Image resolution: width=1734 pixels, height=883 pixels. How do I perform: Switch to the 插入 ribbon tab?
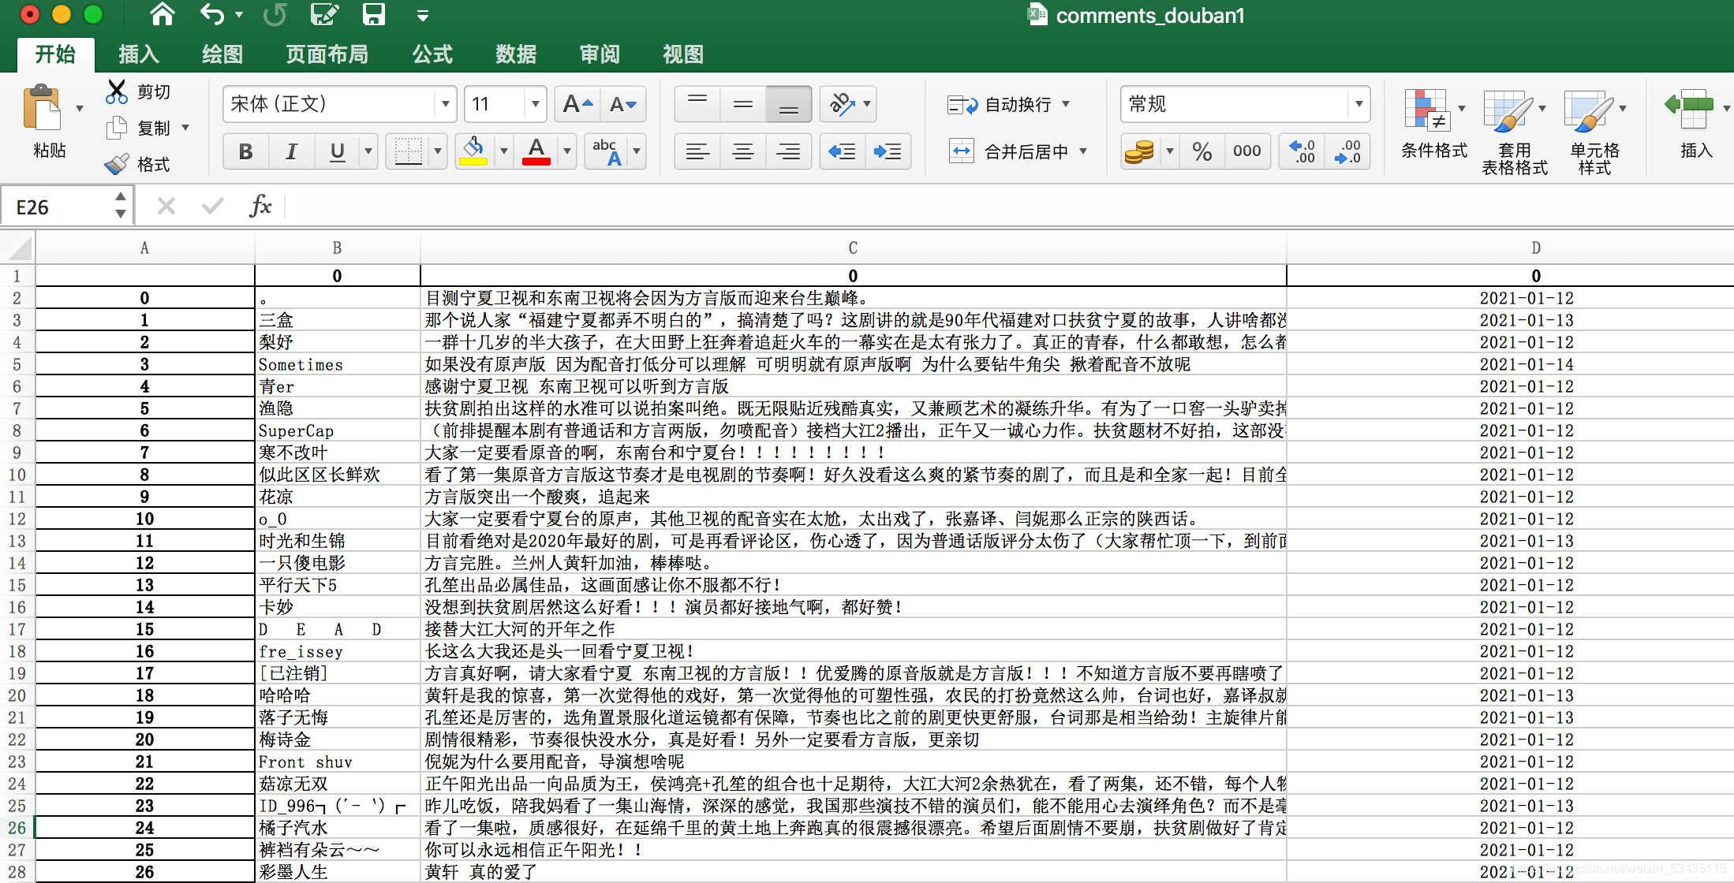coord(139,54)
